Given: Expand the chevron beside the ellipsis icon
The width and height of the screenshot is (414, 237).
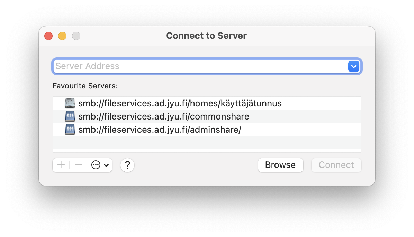Looking at the screenshot, I should tap(106, 165).
